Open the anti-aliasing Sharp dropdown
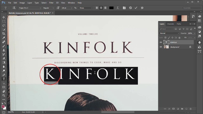The width and height of the screenshot is (203, 114). [x=86, y=8]
